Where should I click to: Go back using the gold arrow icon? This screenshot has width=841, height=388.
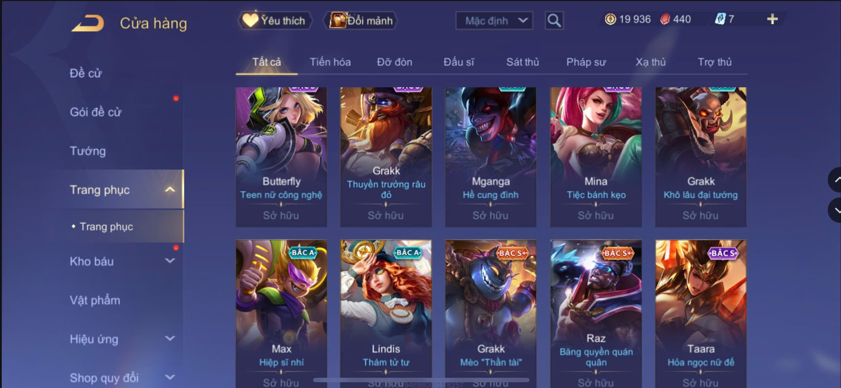88,23
